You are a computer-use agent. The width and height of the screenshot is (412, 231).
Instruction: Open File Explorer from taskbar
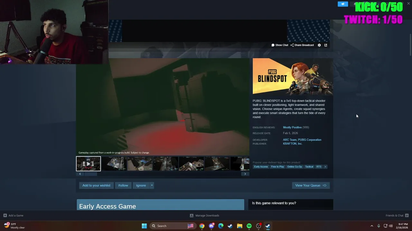tap(239, 226)
